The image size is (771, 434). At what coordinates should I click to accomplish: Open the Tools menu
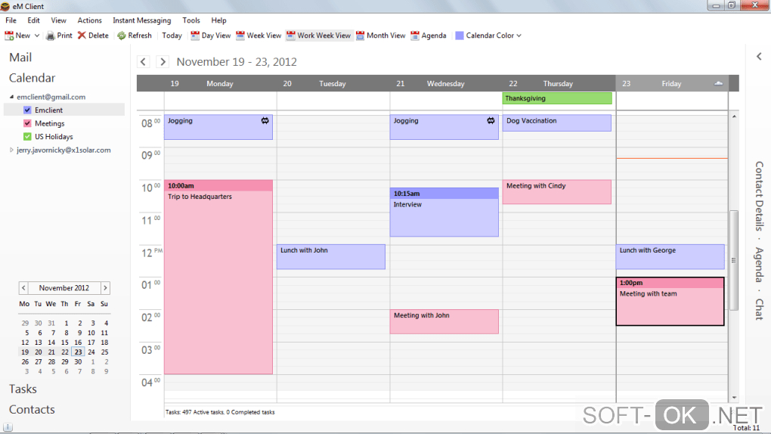[191, 20]
